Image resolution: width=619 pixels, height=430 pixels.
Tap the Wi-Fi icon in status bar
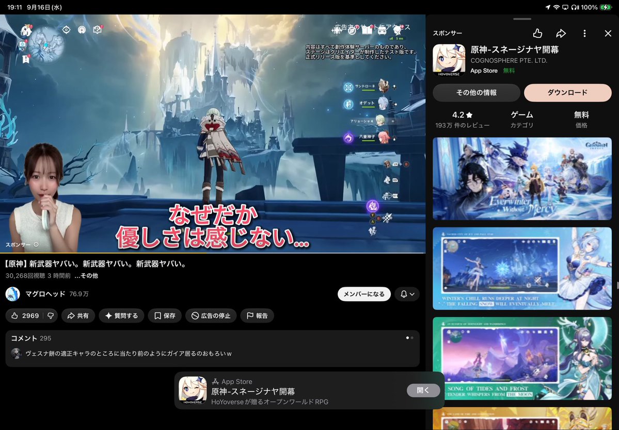(x=556, y=7)
